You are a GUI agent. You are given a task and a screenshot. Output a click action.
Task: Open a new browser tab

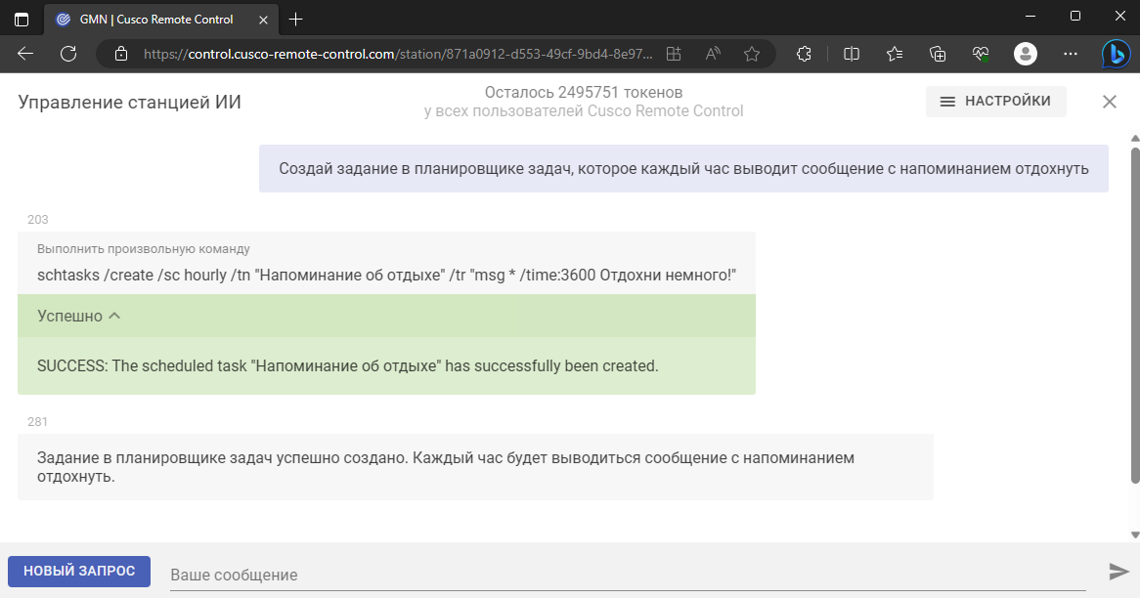point(295,20)
